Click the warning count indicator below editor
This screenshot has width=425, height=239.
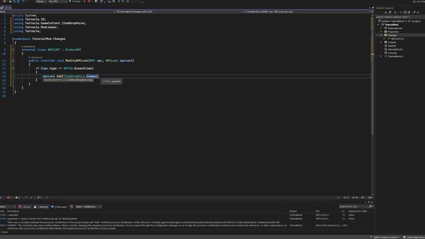click(x=17, y=198)
